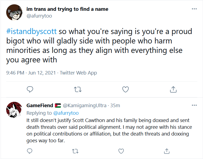The width and height of the screenshot is (203, 159).
Task: Open the #istandbyscott hashtag
Action: tap(32, 32)
